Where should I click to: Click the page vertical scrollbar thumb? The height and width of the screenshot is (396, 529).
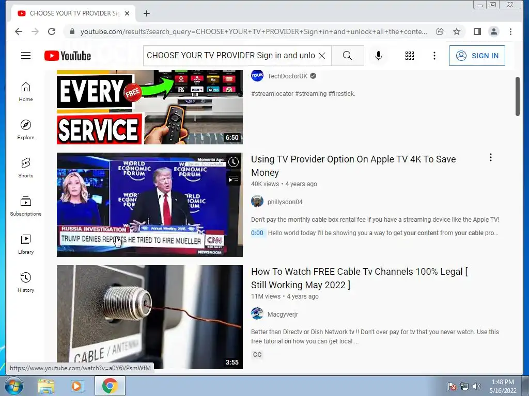518,96
